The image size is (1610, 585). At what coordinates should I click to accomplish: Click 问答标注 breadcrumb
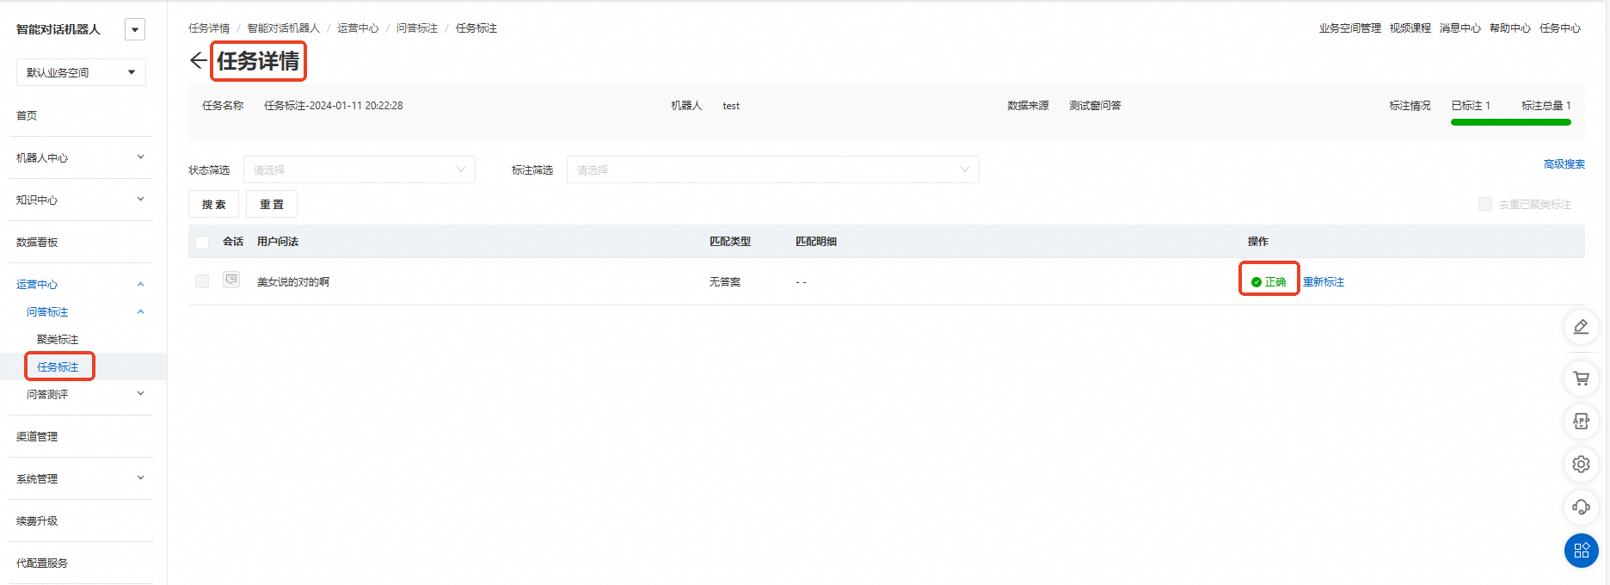(417, 28)
